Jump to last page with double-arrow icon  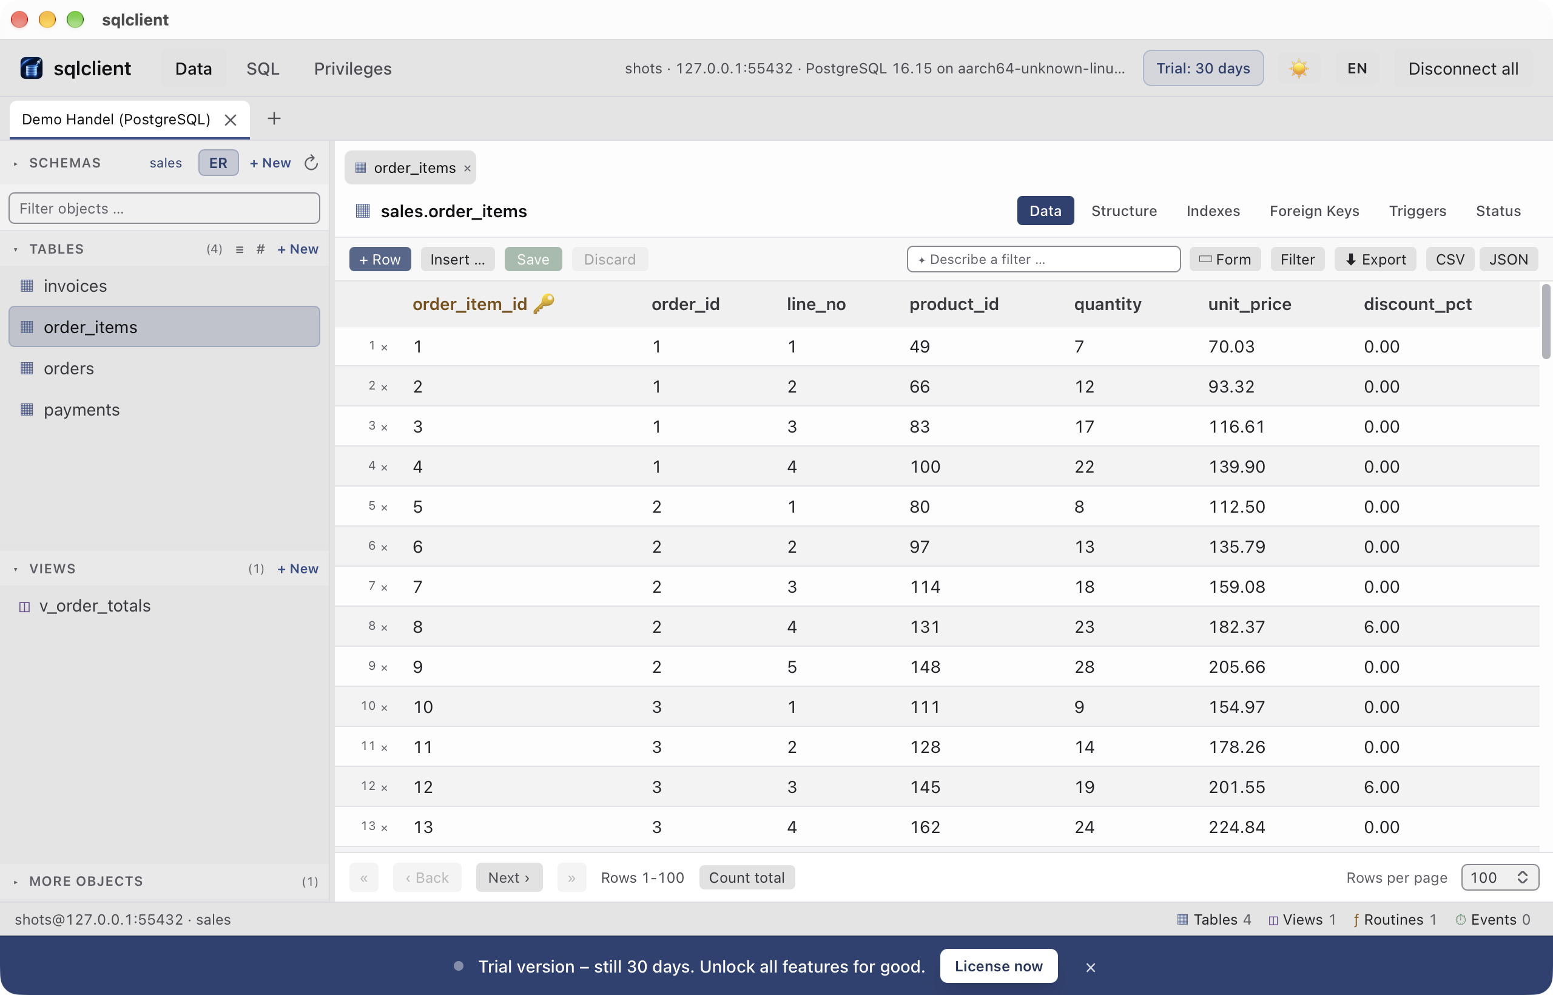click(571, 878)
